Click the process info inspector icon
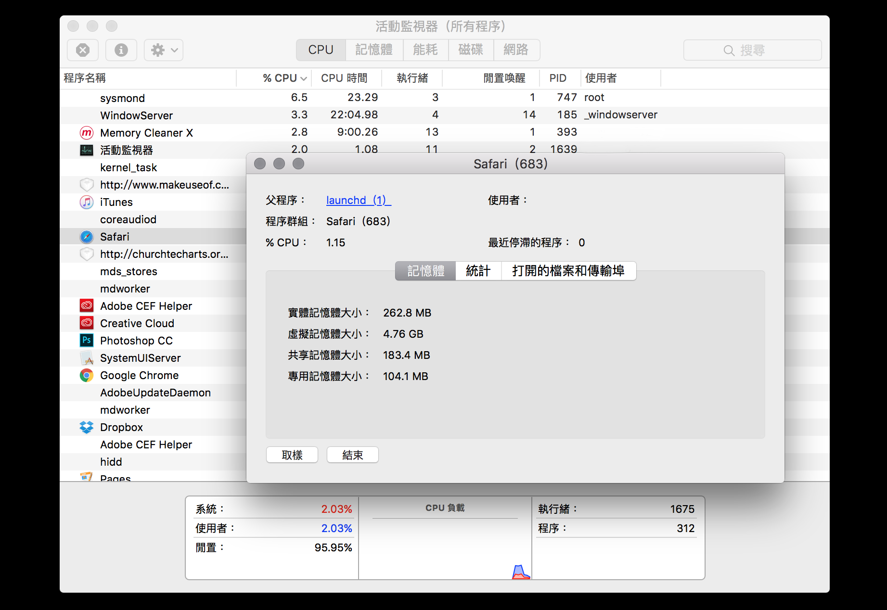This screenshot has width=887, height=610. 121,50
